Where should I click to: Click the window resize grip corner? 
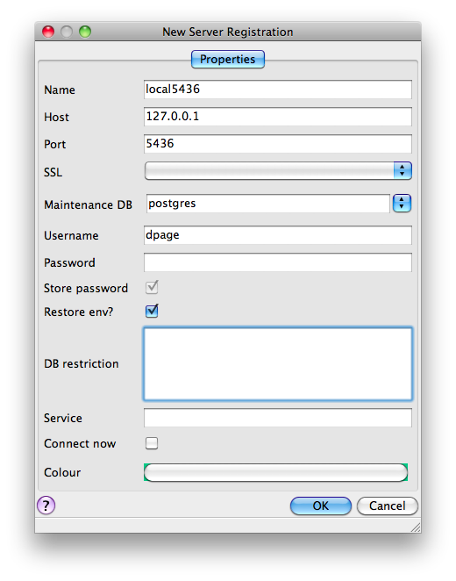point(416,527)
